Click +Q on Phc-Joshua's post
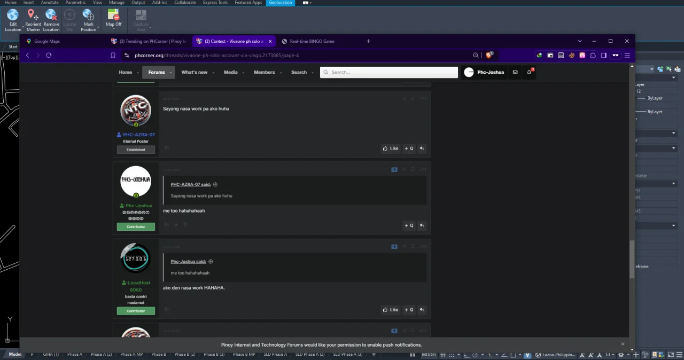Viewport: 684px width, 360px height. [409, 225]
